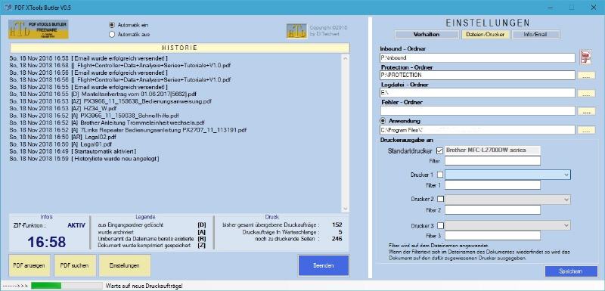
Task: Click the small HTB copyright logo
Action: pyautogui.click(x=296, y=31)
